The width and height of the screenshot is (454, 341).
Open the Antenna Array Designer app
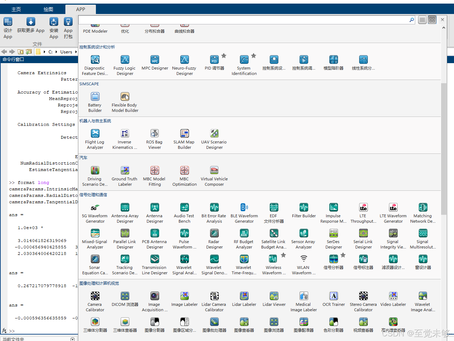(x=125, y=213)
